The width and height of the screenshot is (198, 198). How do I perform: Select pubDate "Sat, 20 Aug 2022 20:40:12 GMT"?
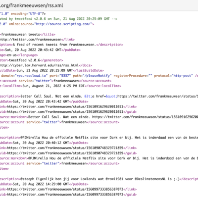tap(41, 143)
